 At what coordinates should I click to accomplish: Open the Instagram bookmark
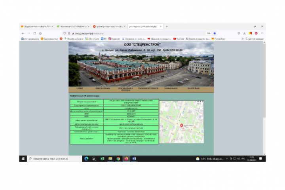click(114, 39)
